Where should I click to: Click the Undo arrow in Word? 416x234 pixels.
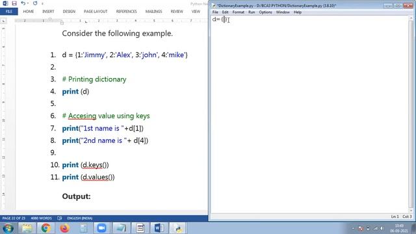pyautogui.click(x=23, y=3)
